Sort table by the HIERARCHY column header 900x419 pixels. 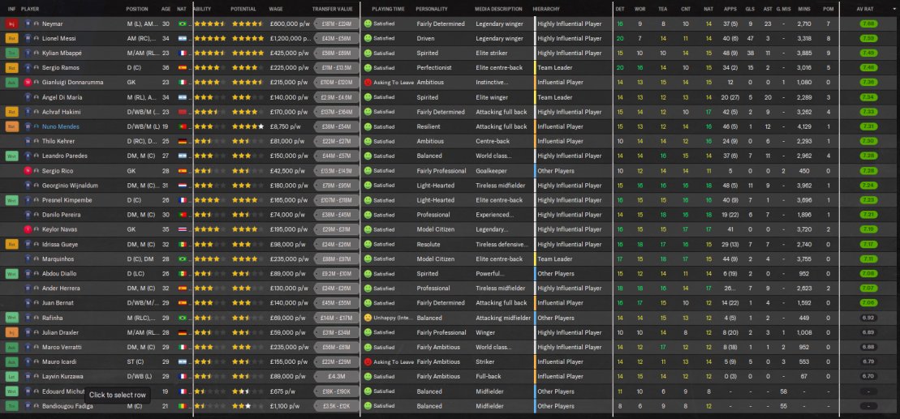point(546,9)
